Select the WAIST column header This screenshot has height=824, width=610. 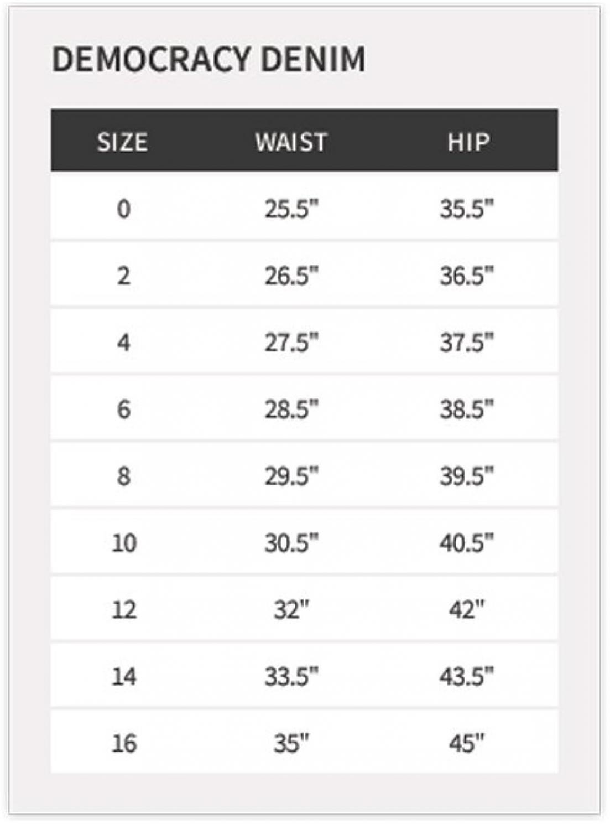click(291, 142)
